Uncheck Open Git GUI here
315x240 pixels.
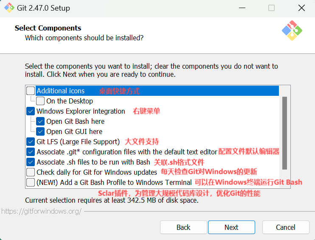tap(40, 131)
